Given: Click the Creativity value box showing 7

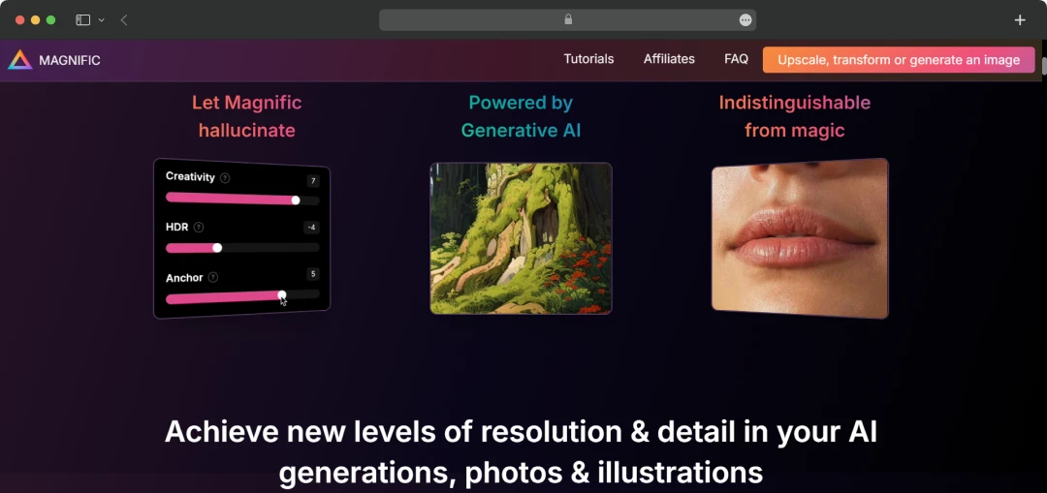Looking at the screenshot, I should tap(312, 181).
